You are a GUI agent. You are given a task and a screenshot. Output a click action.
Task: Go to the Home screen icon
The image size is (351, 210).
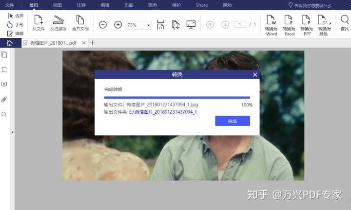click(10, 43)
